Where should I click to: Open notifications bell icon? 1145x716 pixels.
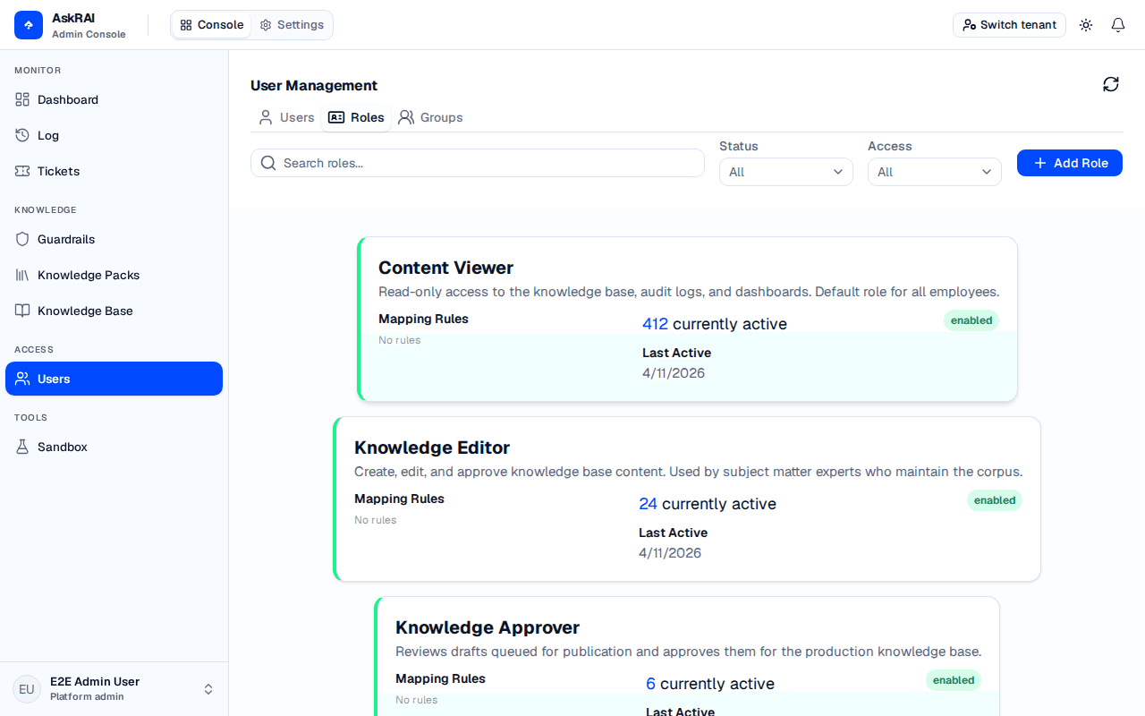click(1118, 25)
